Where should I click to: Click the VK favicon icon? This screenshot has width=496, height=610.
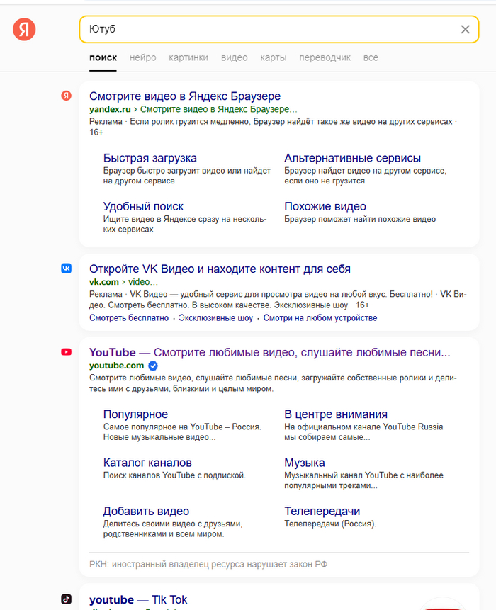point(66,269)
